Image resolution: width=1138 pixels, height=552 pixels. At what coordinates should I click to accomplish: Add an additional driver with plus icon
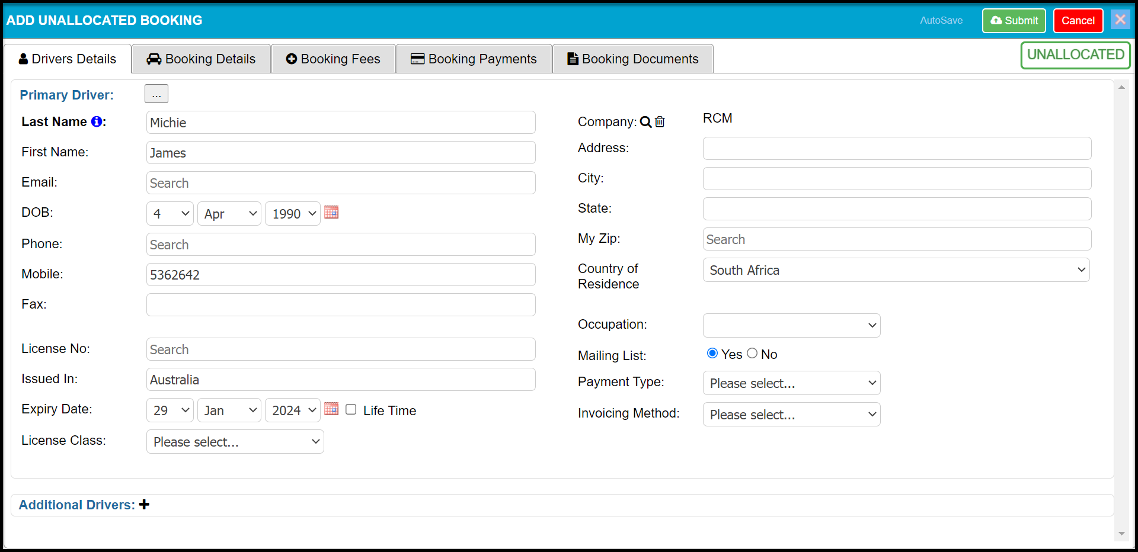click(144, 505)
